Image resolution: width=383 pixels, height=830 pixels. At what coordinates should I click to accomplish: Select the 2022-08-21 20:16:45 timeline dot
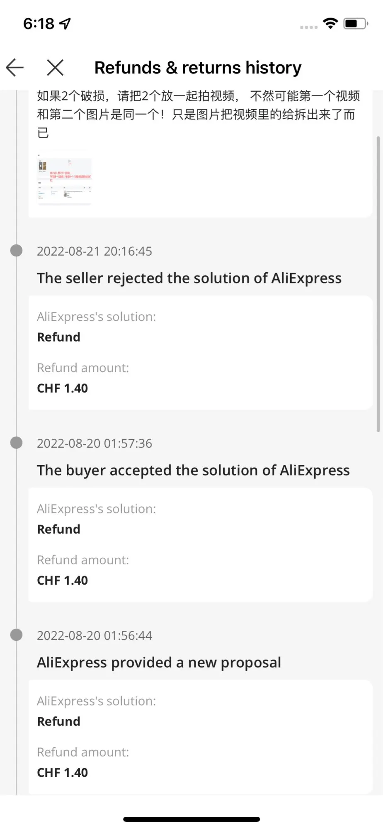point(16,251)
